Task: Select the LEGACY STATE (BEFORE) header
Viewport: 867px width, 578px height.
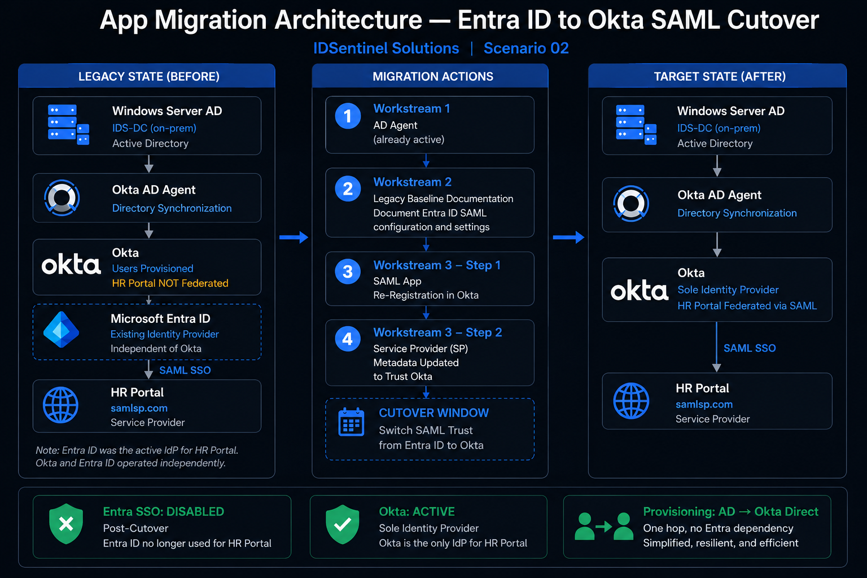Action: click(x=149, y=76)
